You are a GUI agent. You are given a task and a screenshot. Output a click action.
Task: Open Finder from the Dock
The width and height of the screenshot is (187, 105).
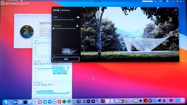tap(6, 102)
